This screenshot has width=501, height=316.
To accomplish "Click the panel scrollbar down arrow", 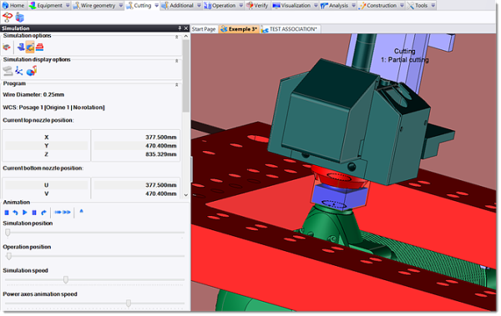I will [x=186, y=195].
